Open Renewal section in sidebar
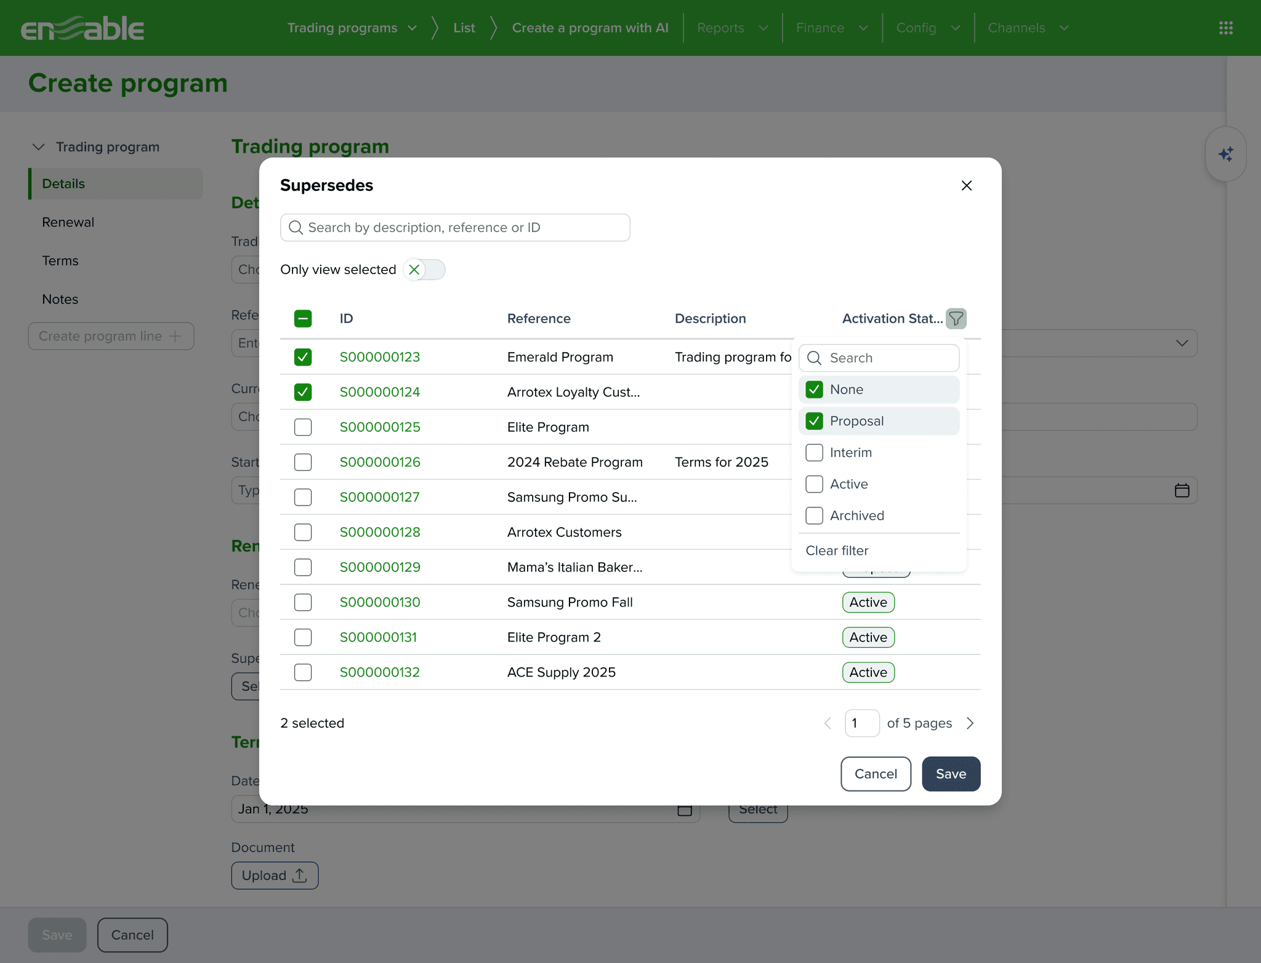Viewport: 1261px width, 963px height. click(x=68, y=222)
